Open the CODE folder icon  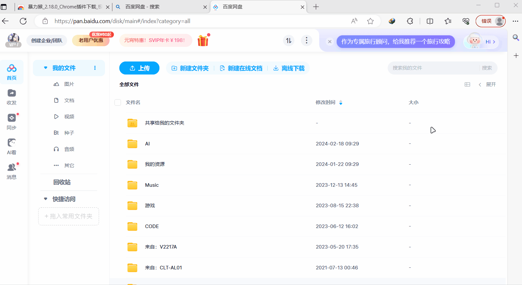point(132,226)
